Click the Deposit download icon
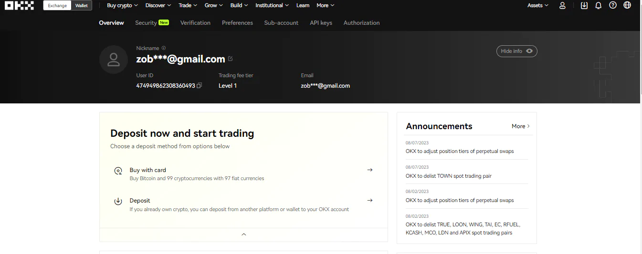Viewport: 642px width, 254px height. (x=118, y=201)
